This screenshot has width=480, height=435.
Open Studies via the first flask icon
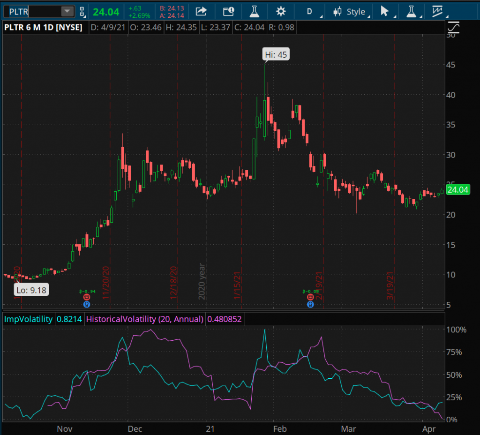254,12
